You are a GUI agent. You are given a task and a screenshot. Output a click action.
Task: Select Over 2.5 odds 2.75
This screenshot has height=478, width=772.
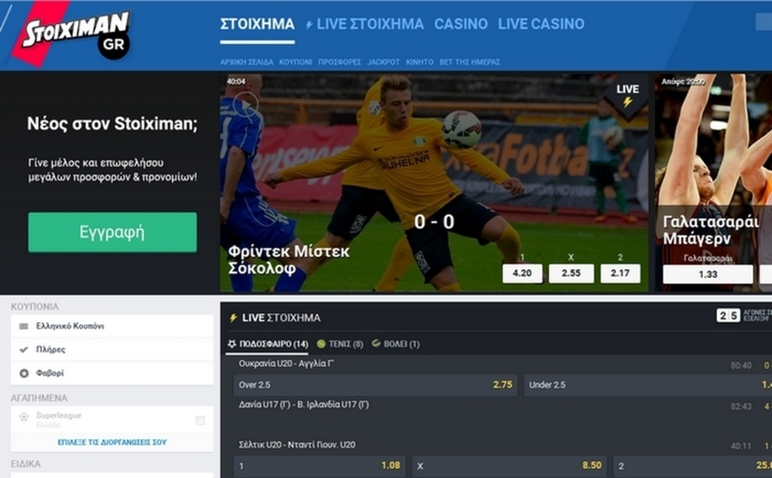[x=375, y=385]
